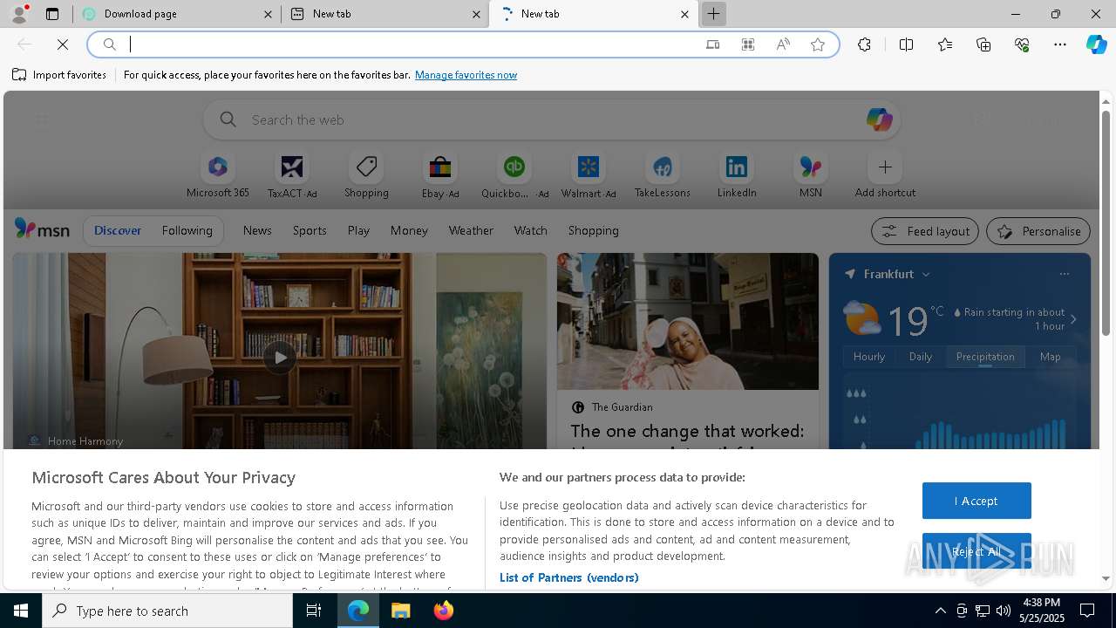Select the Following feed tab
The image size is (1116, 628).
pos(187,230)
